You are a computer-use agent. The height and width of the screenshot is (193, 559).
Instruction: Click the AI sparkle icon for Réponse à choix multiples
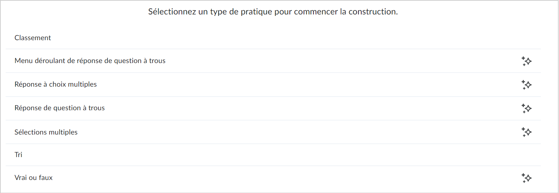pyautogui.click(x=526, y=85)
